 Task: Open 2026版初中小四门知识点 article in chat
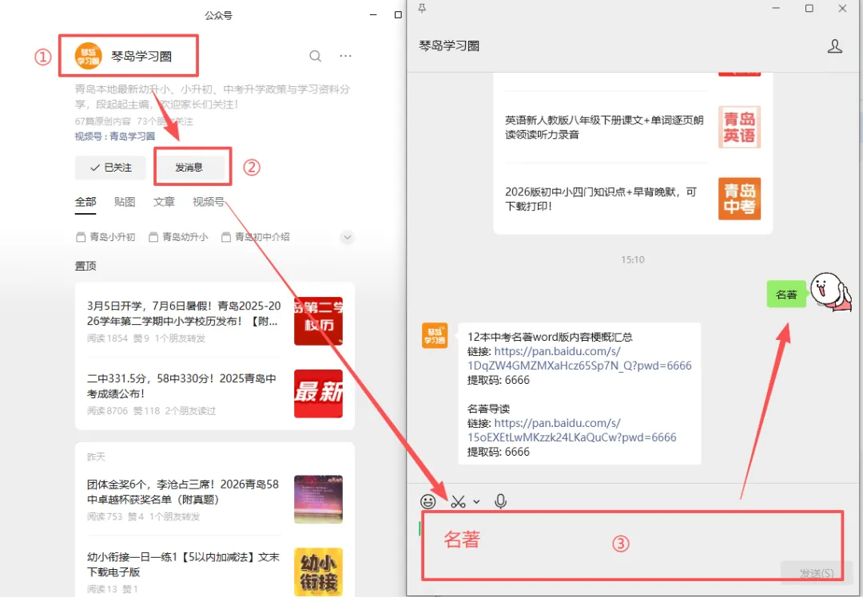click(x=601, y=199)
